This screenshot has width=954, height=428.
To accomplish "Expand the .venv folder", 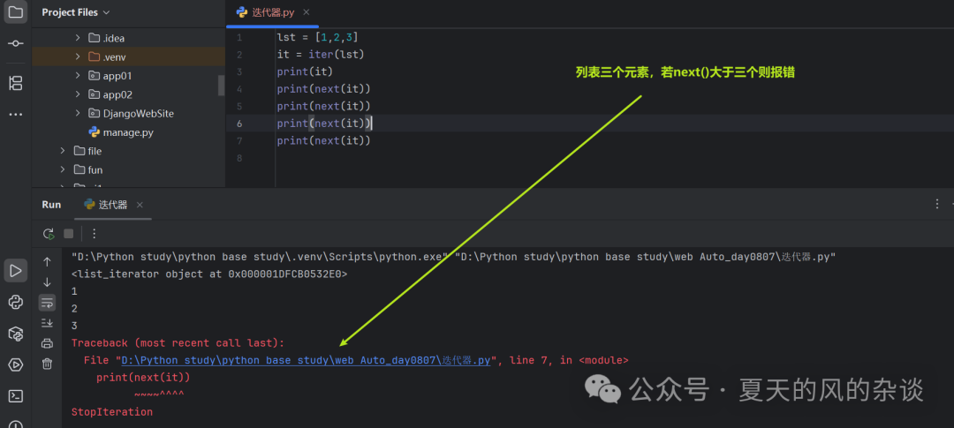I will pos(77,56).
